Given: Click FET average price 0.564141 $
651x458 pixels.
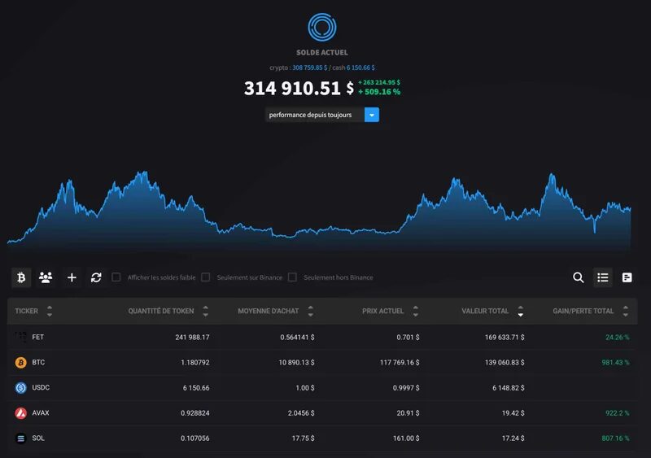Looking at the screenshot, I should pos(297,337).
